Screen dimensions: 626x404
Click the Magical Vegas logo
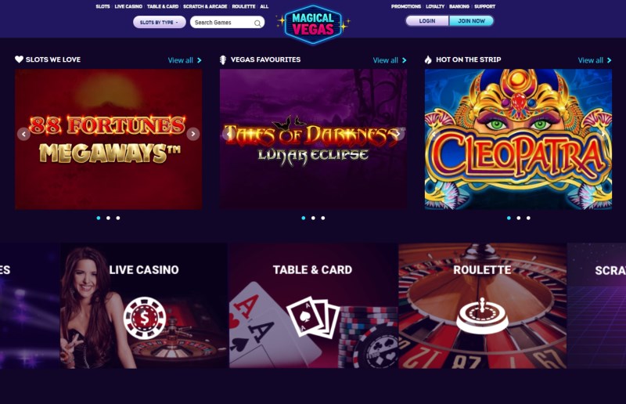(x=313, y=23)
